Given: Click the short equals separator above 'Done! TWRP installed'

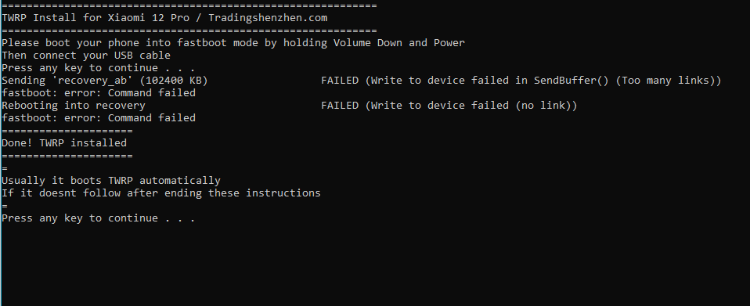Looking at the screenshot, I should tap(67, 131).
